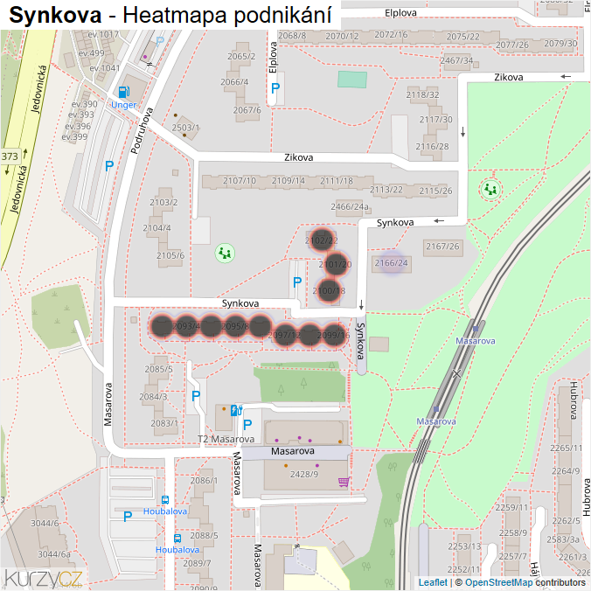Click building number 2253/13
The width and height of the screenshot is (591, 591).
click(x=464, y=546)
